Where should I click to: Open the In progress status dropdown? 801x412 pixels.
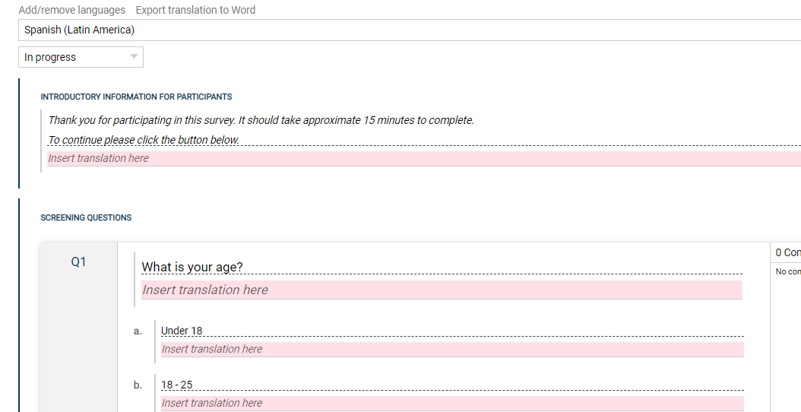point(81,57)
